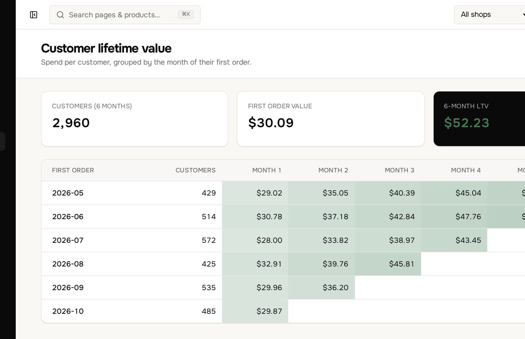The image size is (525, 339).
Task: Click customer count 572
Action: 208,240
